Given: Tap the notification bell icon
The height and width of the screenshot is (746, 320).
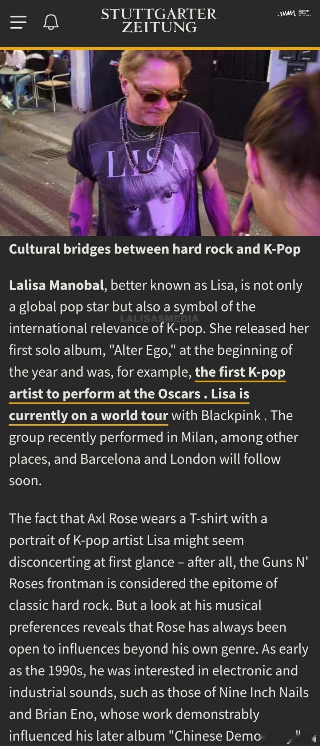Looking at the screenshot, I should (x=51, y=22).
